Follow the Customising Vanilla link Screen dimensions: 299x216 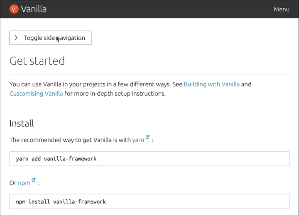coord(36,94)
